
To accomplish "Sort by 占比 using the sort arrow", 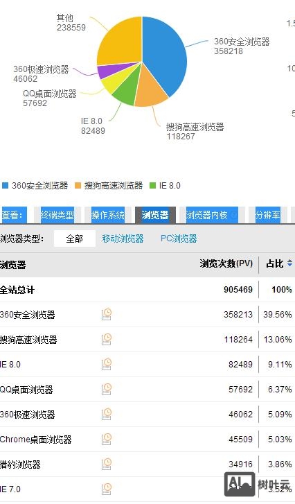I will point(289,263).
